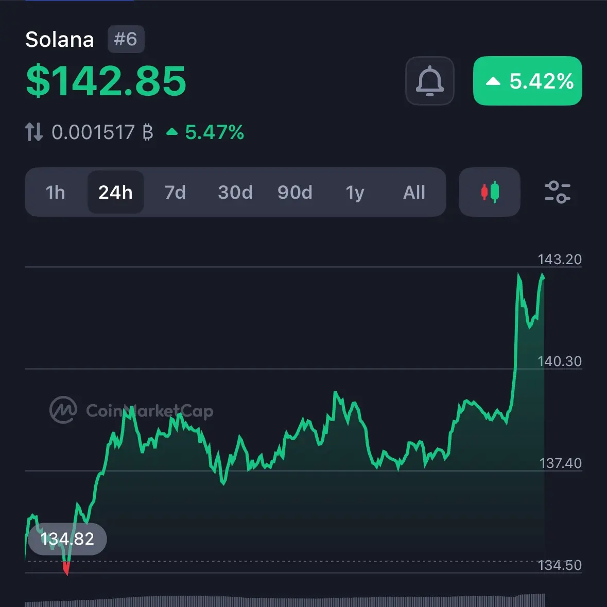607x607 pixels.
Task: Select the 24h time range
Action: pos(116,193)
